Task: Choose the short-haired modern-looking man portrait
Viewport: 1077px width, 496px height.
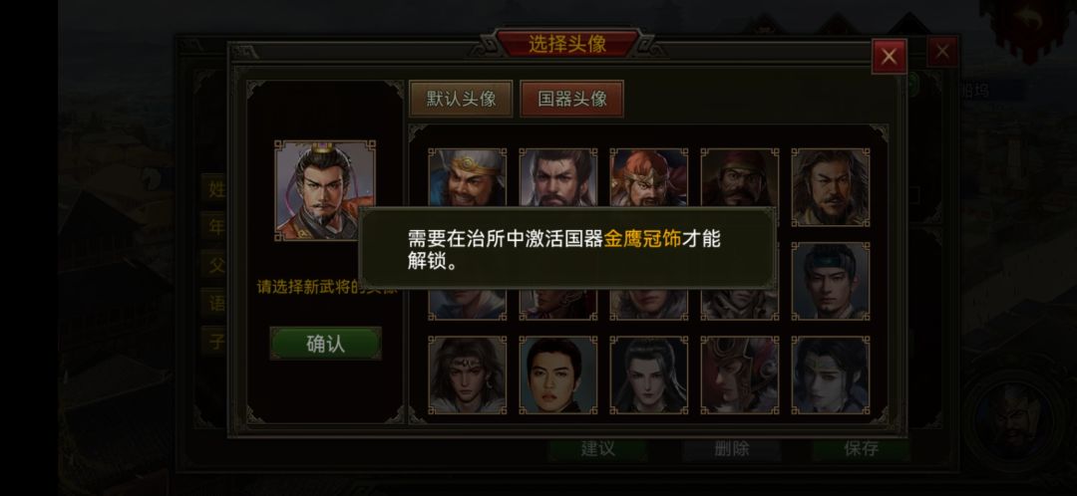Action: coord(557,375)
